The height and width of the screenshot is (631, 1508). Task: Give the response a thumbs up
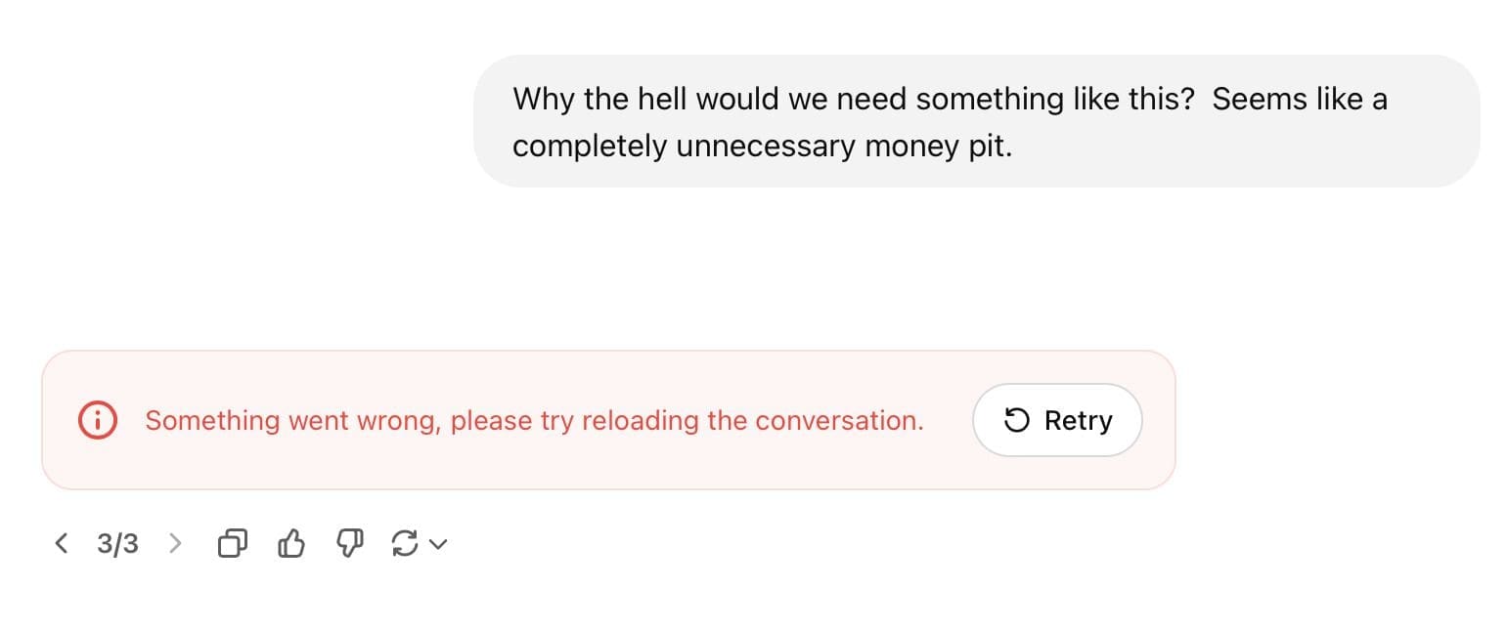pos(291,543)
